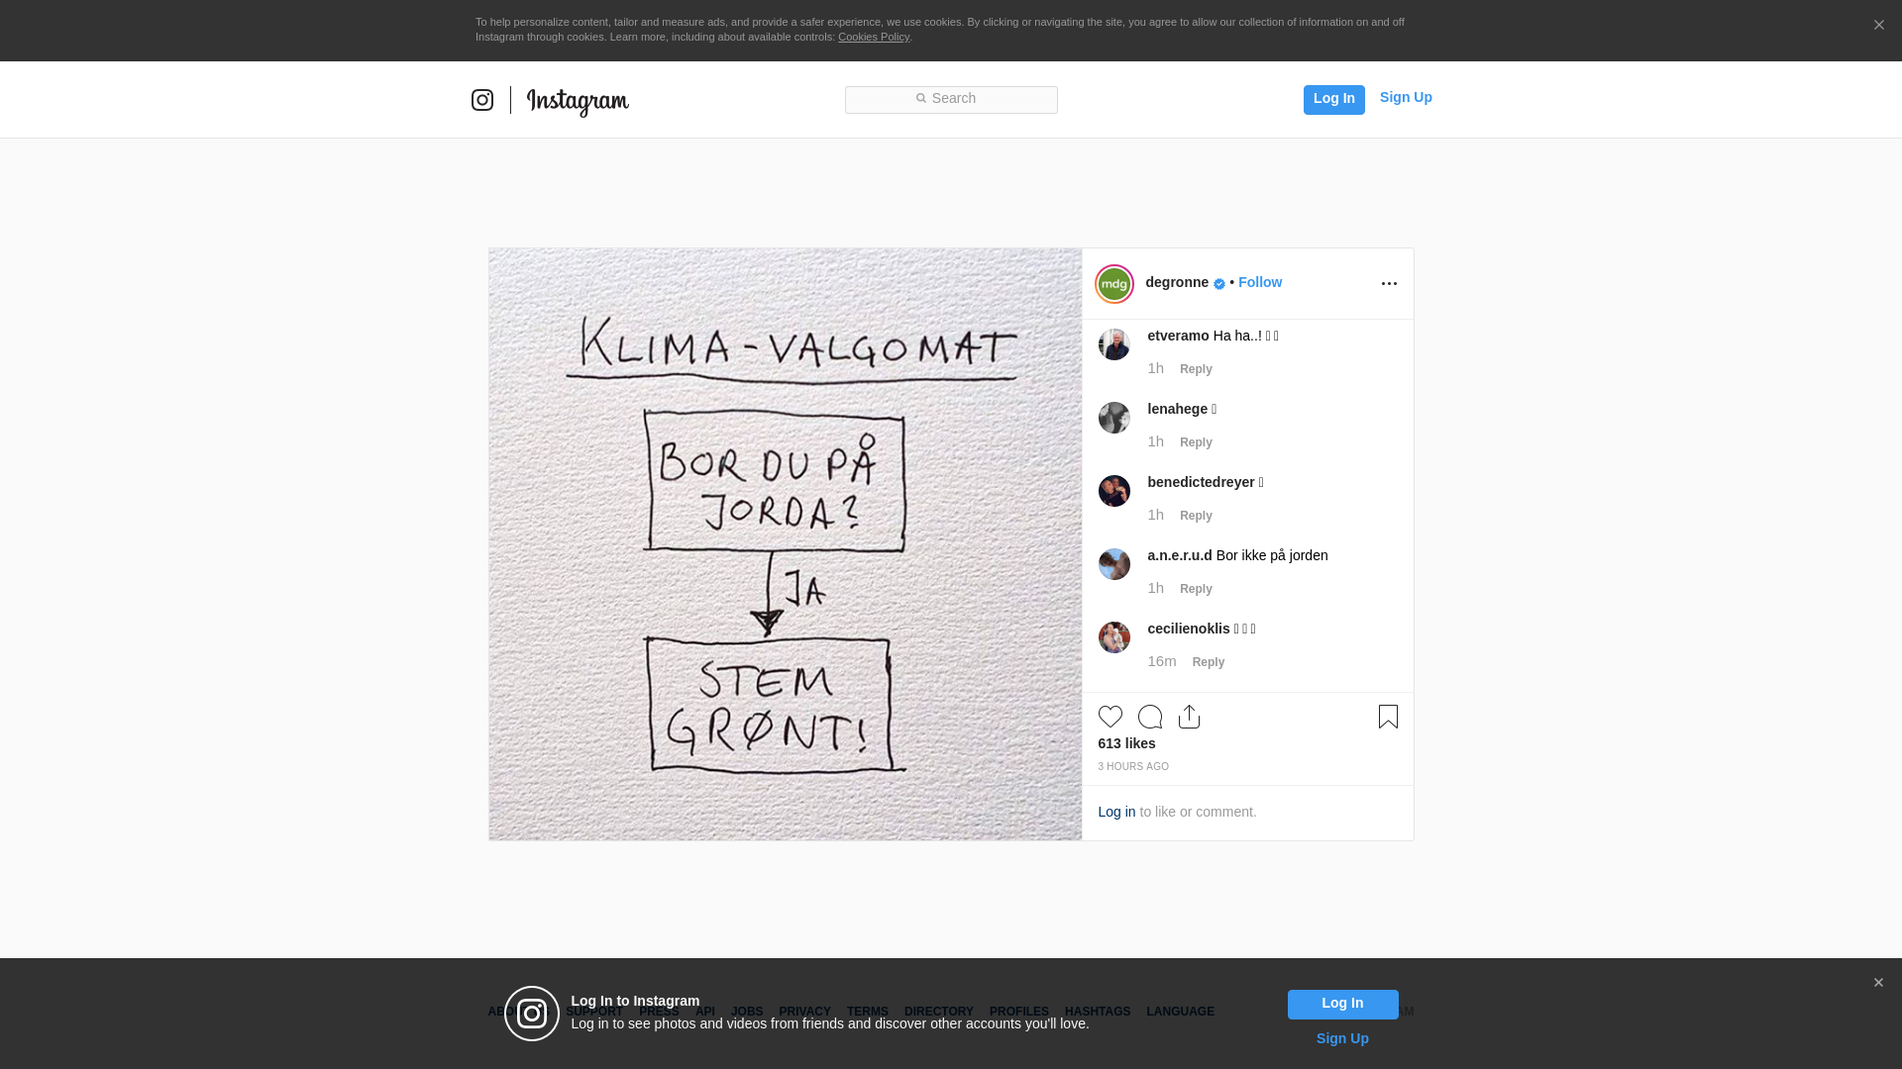This screenshot has height=1069, width=1902.
Task: Click the Sign Up link in header
Action: [x=1405, y=97]
